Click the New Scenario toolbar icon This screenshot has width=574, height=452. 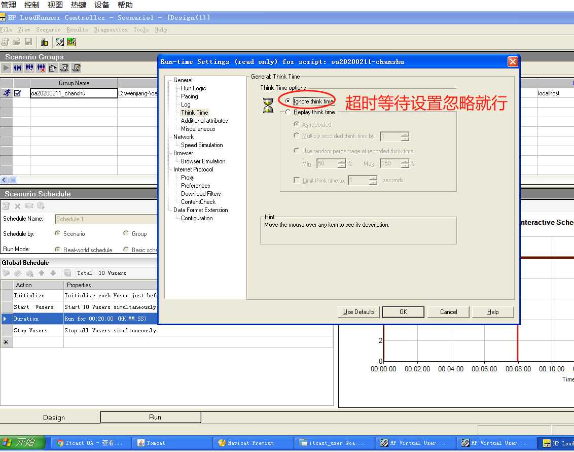(x=5, y=42)
